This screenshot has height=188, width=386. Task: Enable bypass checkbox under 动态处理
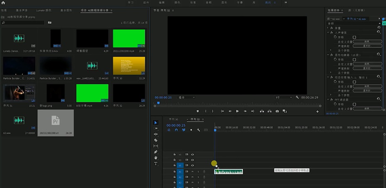[x=354, y=82]
